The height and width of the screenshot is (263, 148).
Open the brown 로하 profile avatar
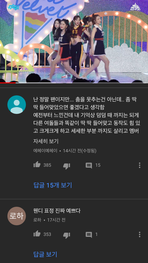(17, 216)
